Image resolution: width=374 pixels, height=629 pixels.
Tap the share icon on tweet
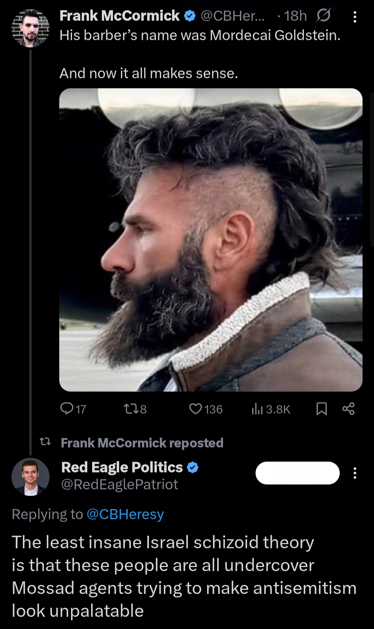click(x=348, y=409)
